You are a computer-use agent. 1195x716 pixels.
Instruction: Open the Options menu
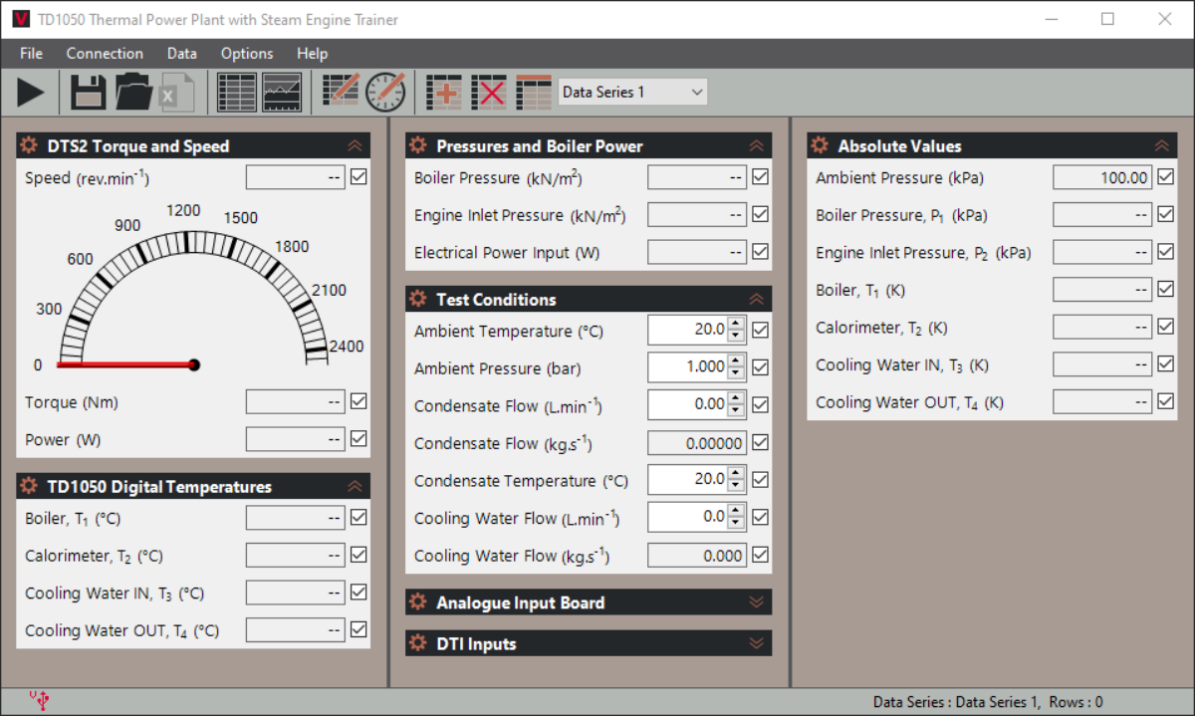tap(247, 53)
